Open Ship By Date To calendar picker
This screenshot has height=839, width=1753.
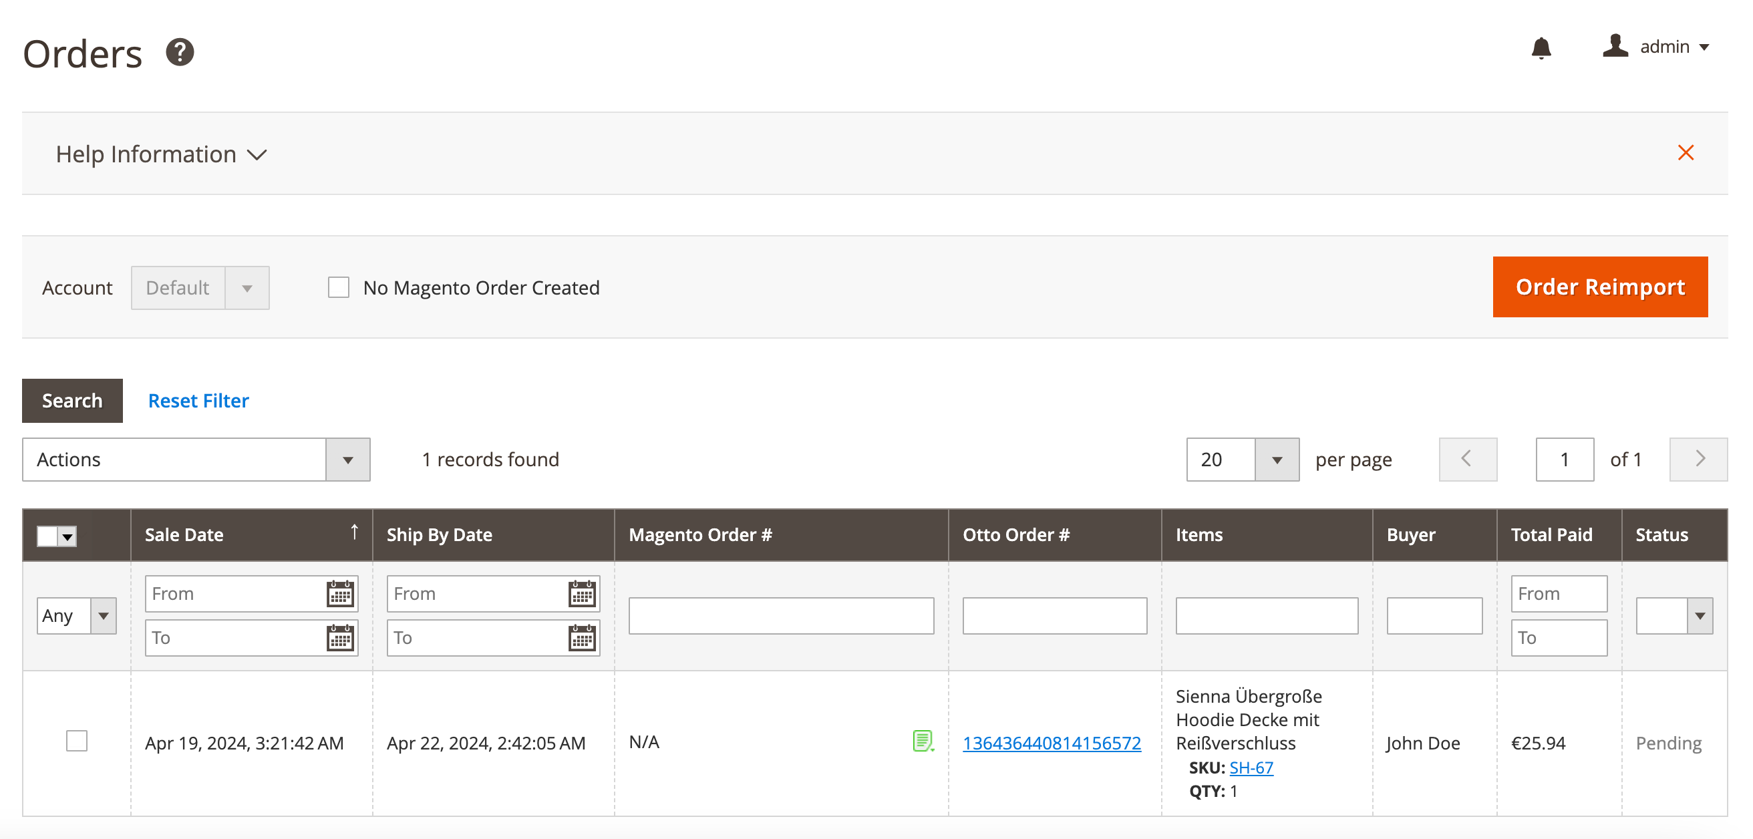click(x=582, y=637)
